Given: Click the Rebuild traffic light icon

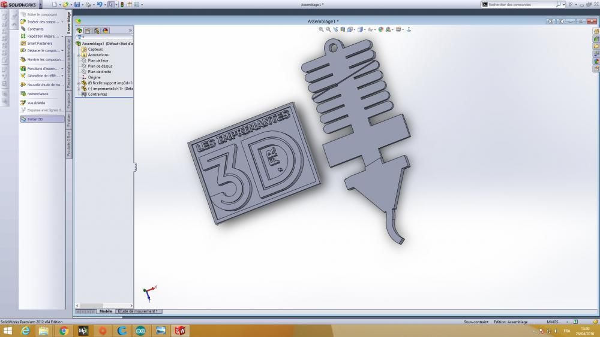Looking at the screenshot, I should coord(122,5).
